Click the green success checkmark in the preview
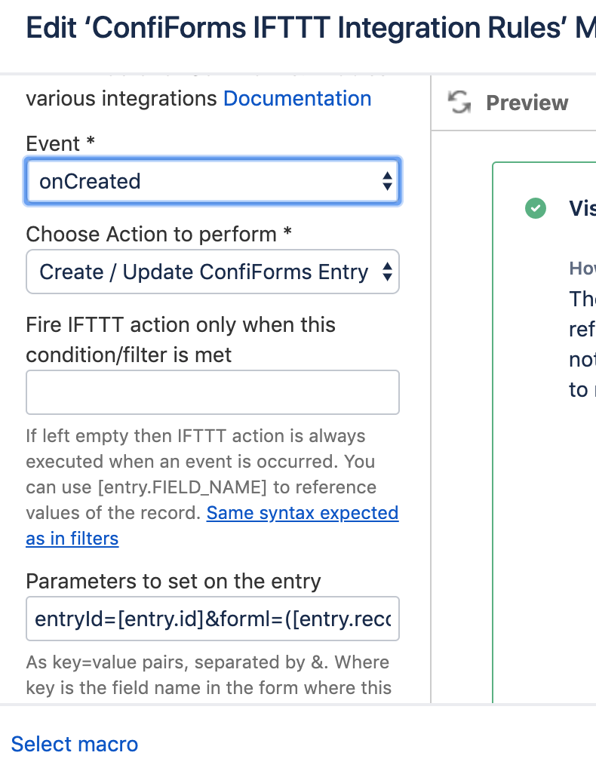Viewport: 596px width, 774px height. (x=536, y=208)
